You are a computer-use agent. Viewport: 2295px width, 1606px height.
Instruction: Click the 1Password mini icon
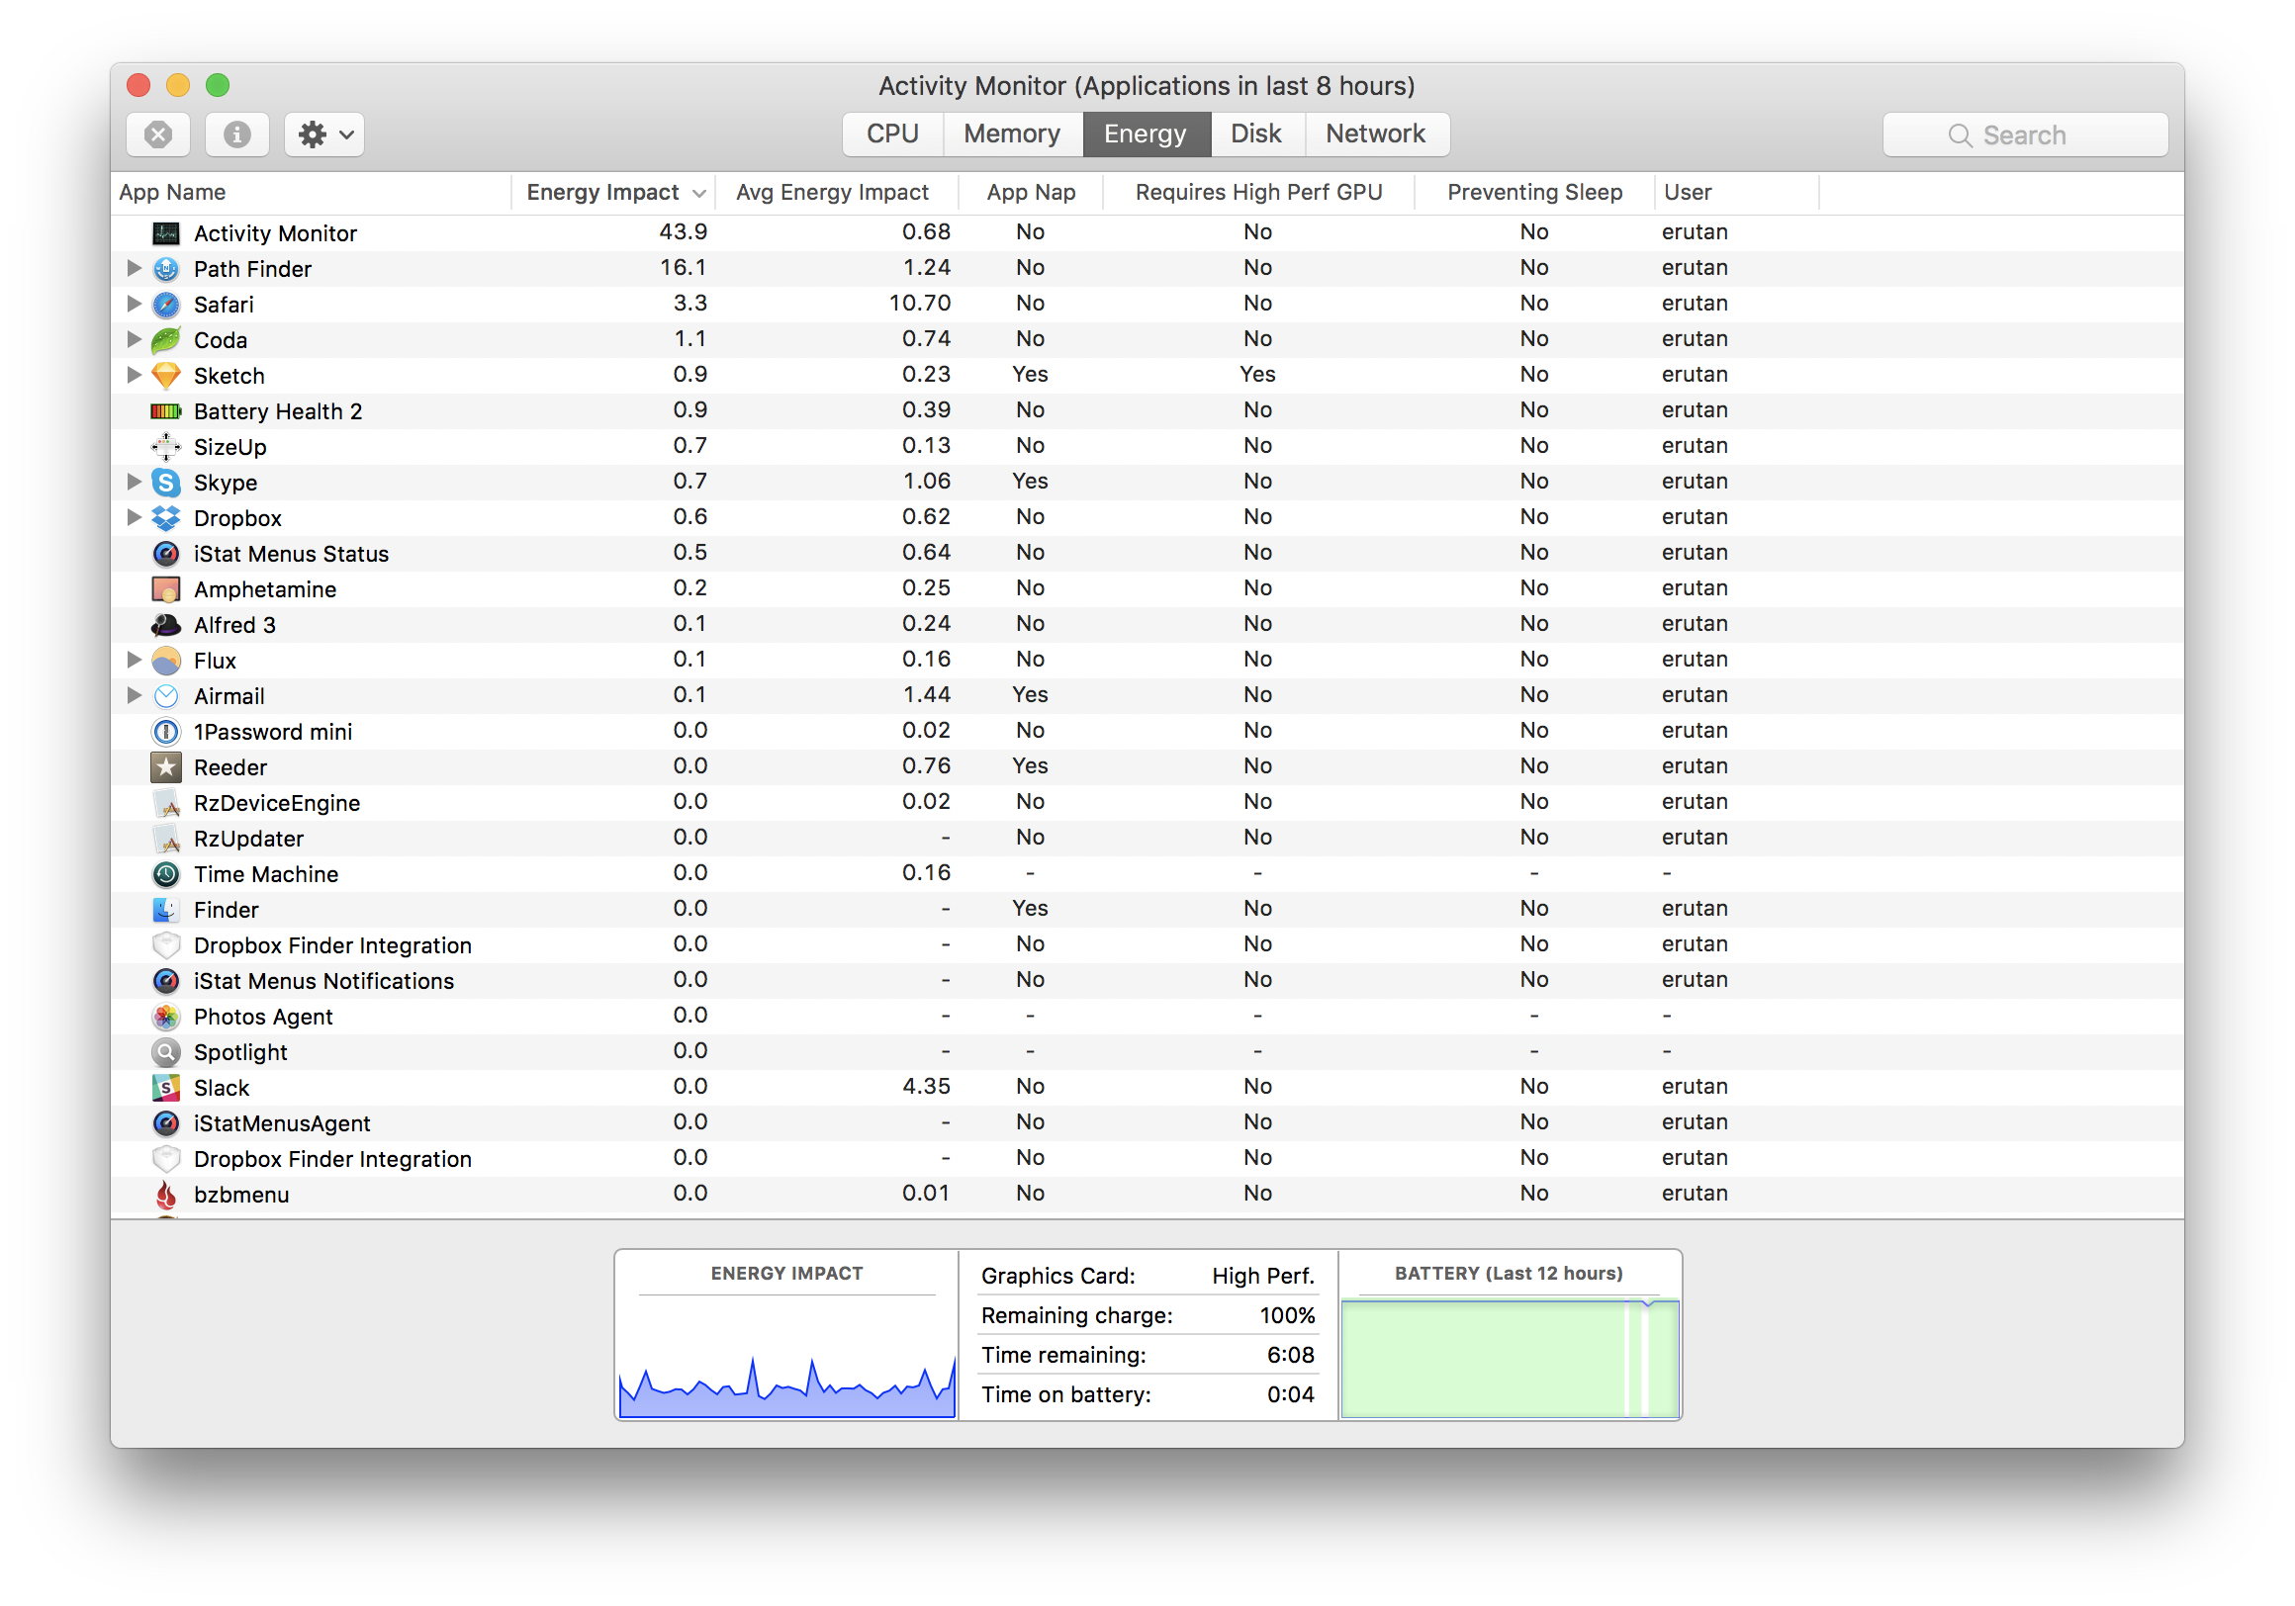coord(166,732)
